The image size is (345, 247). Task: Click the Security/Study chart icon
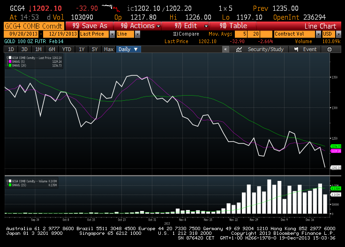239,50
